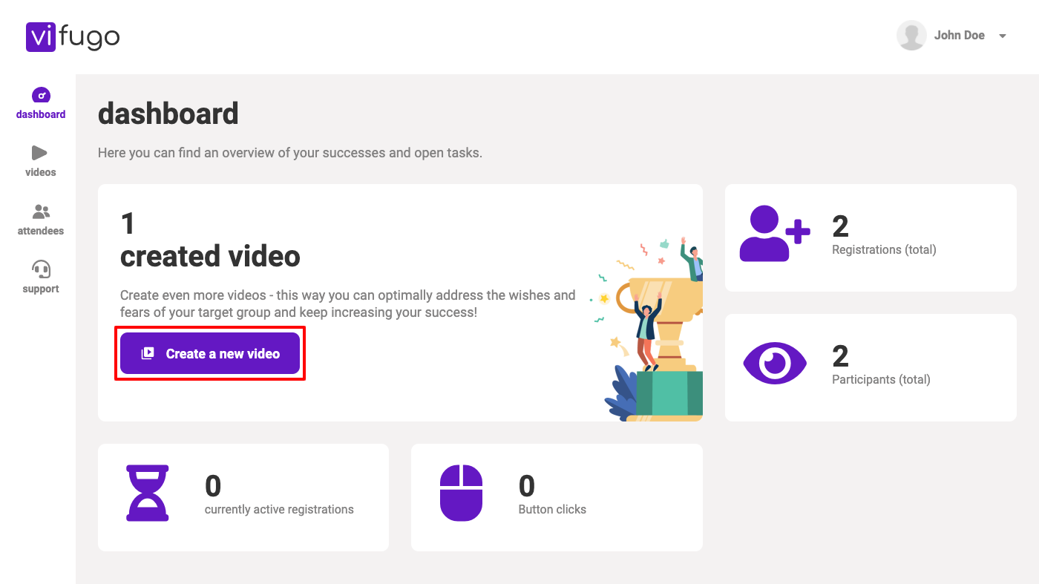Select the videos menu label

[x=41, y=172]
